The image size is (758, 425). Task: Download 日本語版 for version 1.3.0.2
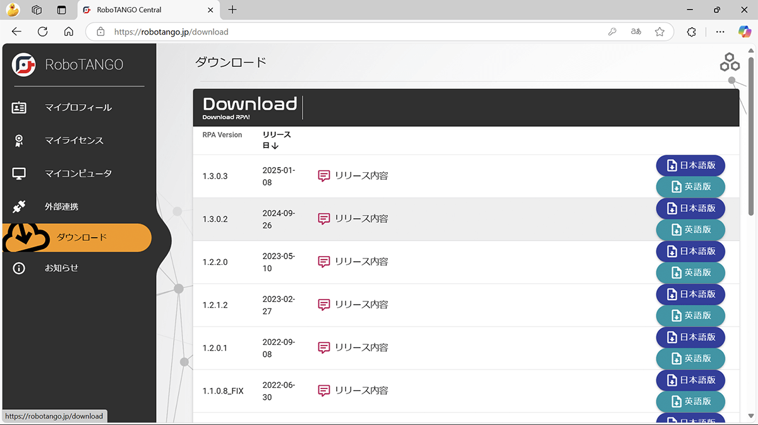click(690, 209)
